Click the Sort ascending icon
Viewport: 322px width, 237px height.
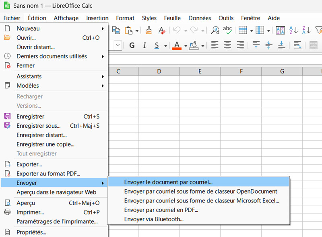coord(294,30)
